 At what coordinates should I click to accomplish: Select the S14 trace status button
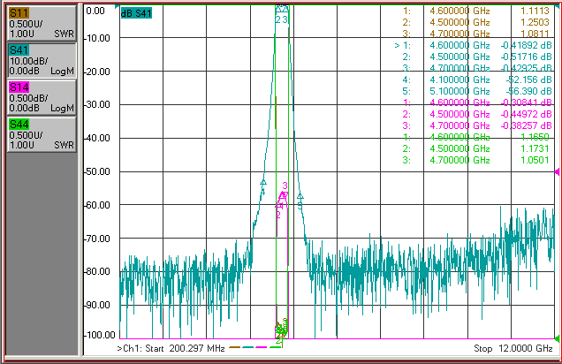click(x=42, y=97)
